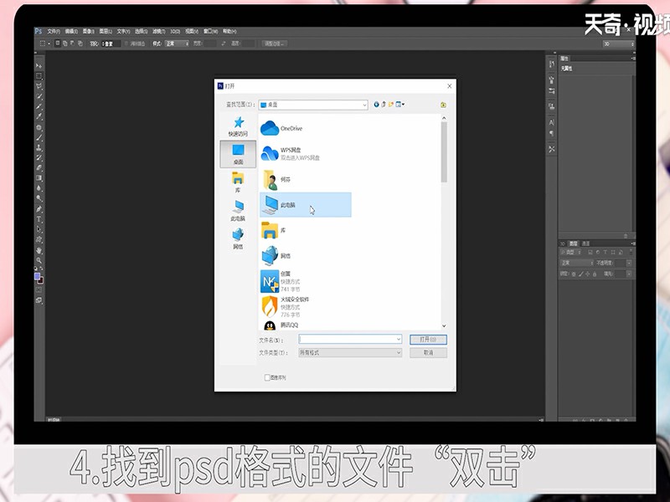
Task: Select the Rectangular Marquee tool
Action: point(39,75)
